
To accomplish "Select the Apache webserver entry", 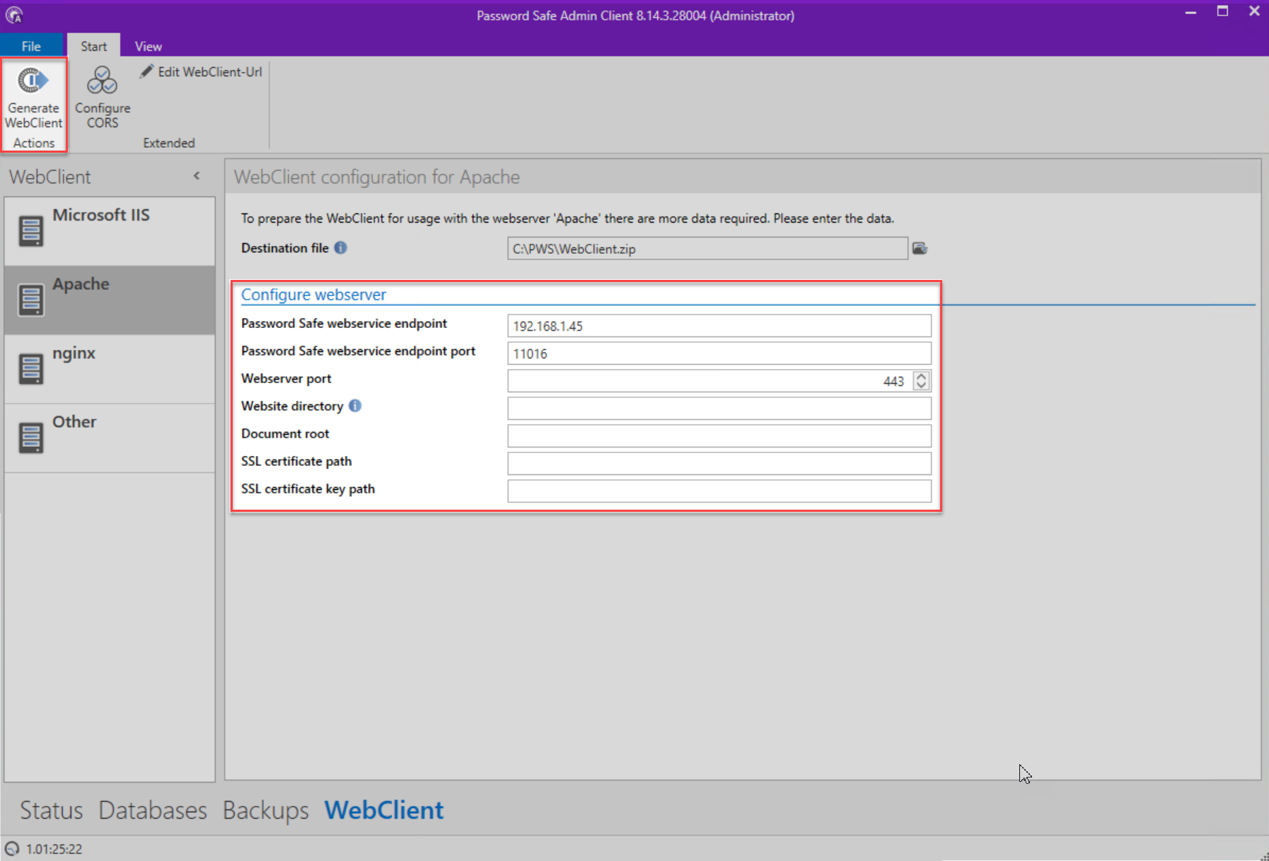I will [x=110, y=300].
